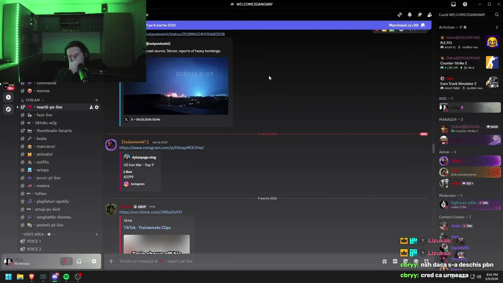Open the Threads icon in channel header
Screen dimensions: 503x283
click(400, 15)
